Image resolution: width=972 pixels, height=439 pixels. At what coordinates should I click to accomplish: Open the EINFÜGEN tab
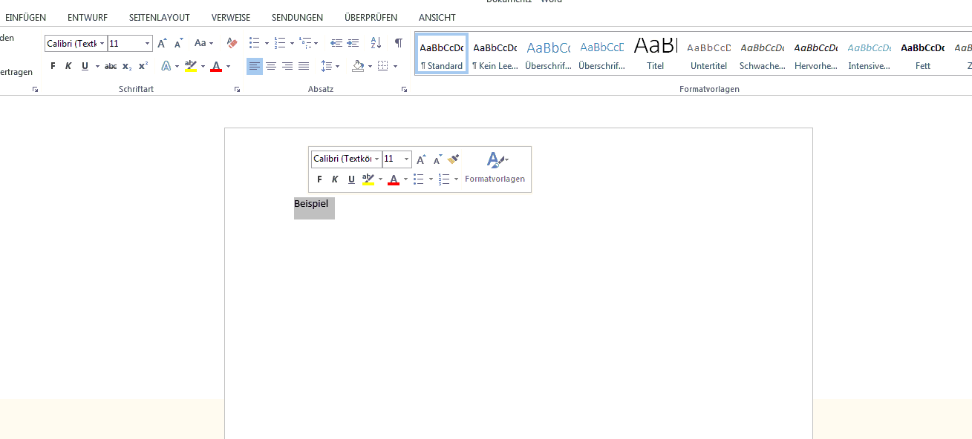tap(25, 17)
